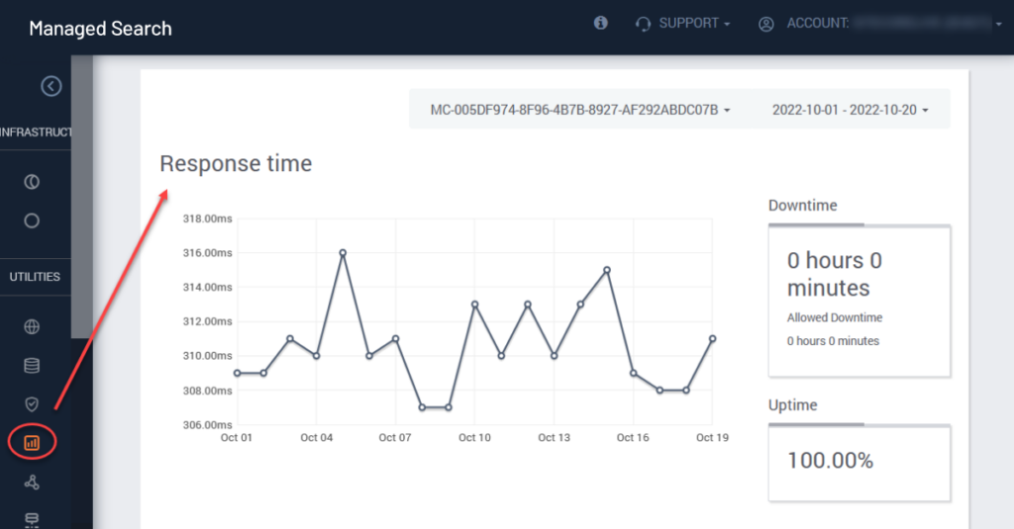The width and height of the screenshot is (1014, 529).
Task: Open the server stack icon at sidebar bottom
Action: click(x=32, y=520)
